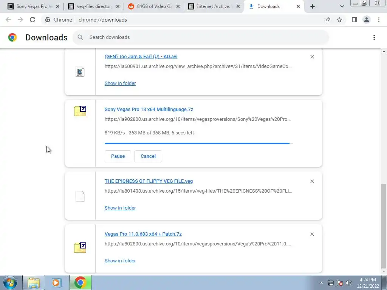Click the ia802800 source URL text
Screen dimensions: 387x290
tap(198, 244)
